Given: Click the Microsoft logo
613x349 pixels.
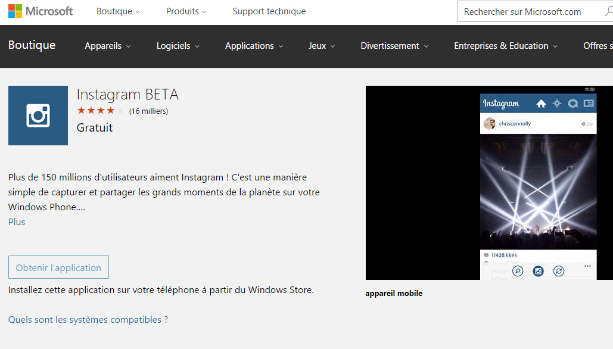Looking at the screenshot, I should pos(41,11).
